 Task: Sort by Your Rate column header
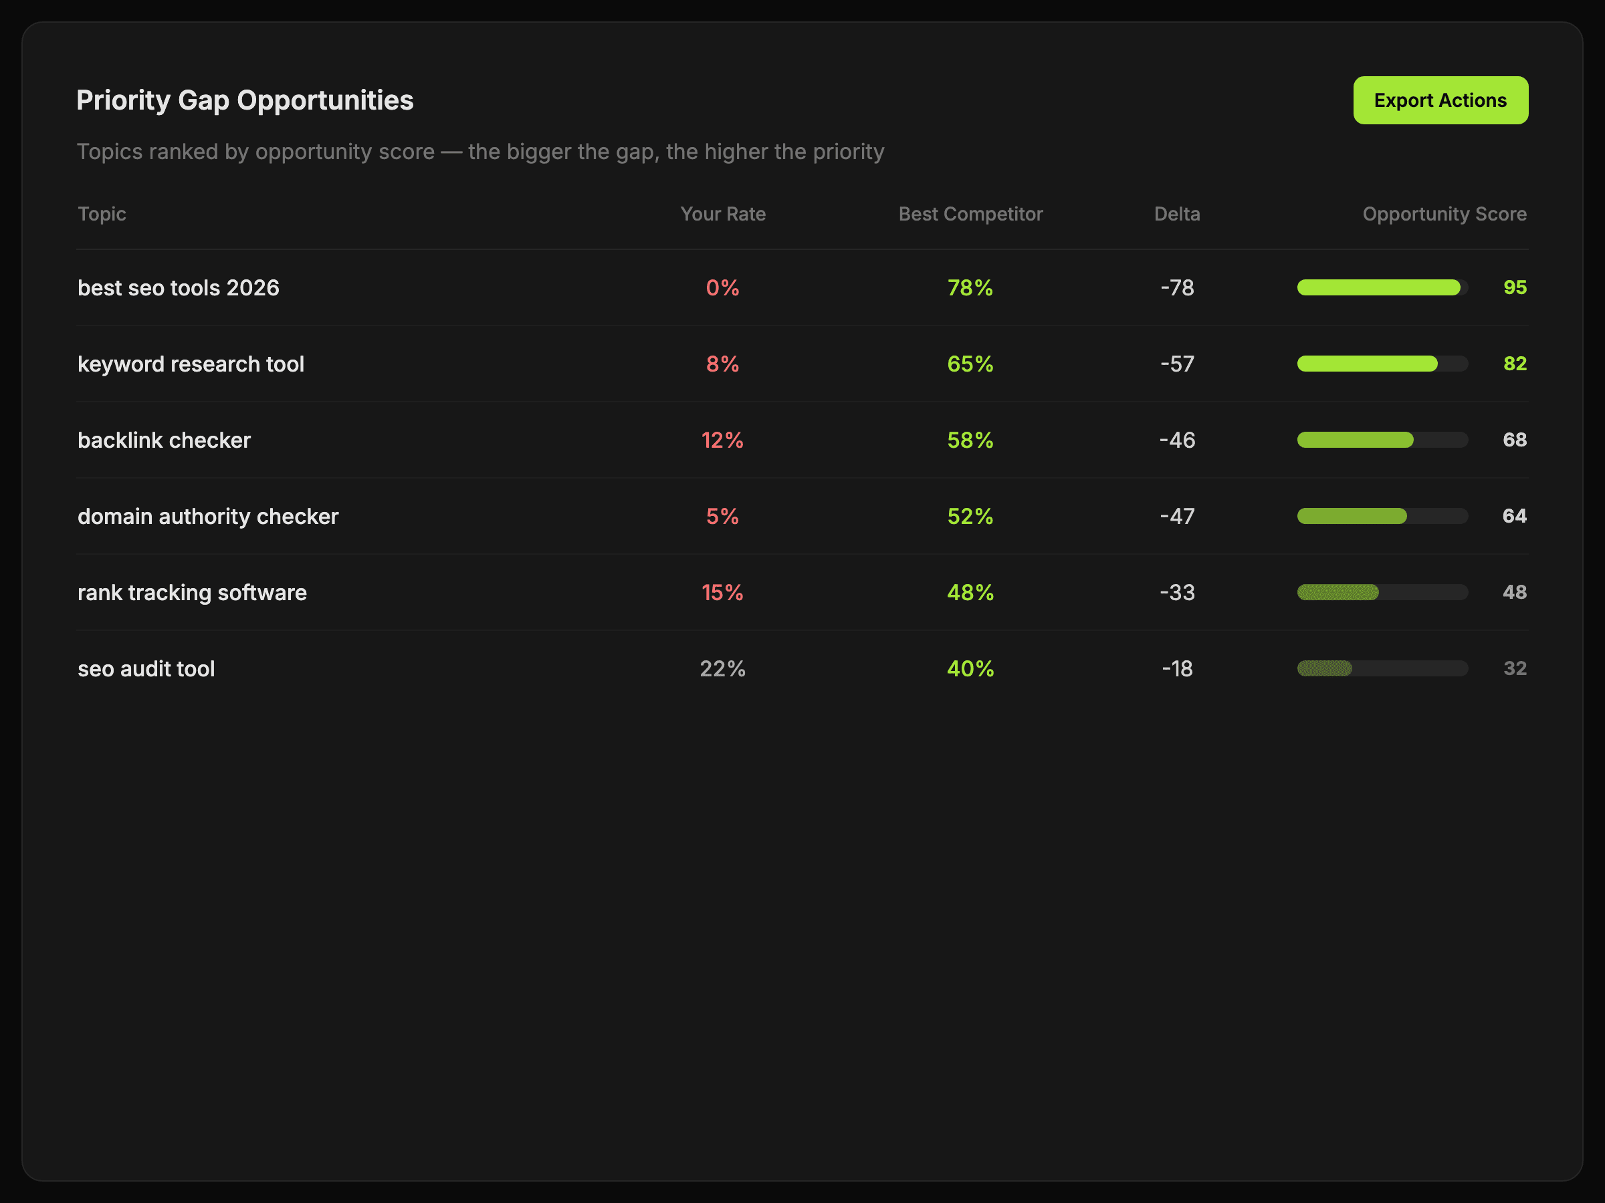click(x=722, y=214)
